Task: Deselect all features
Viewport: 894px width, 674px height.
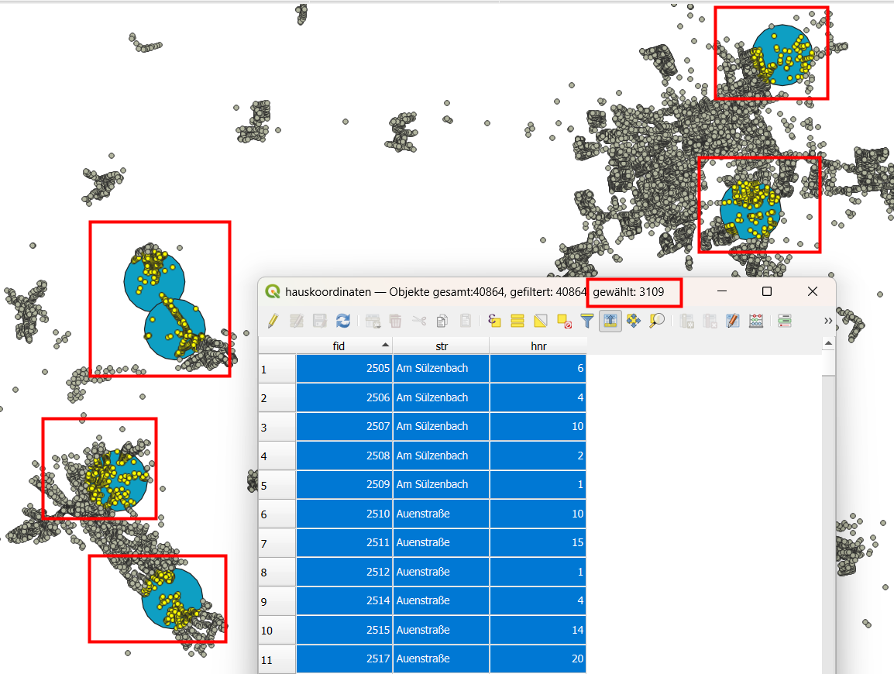Action: [565, 321]
